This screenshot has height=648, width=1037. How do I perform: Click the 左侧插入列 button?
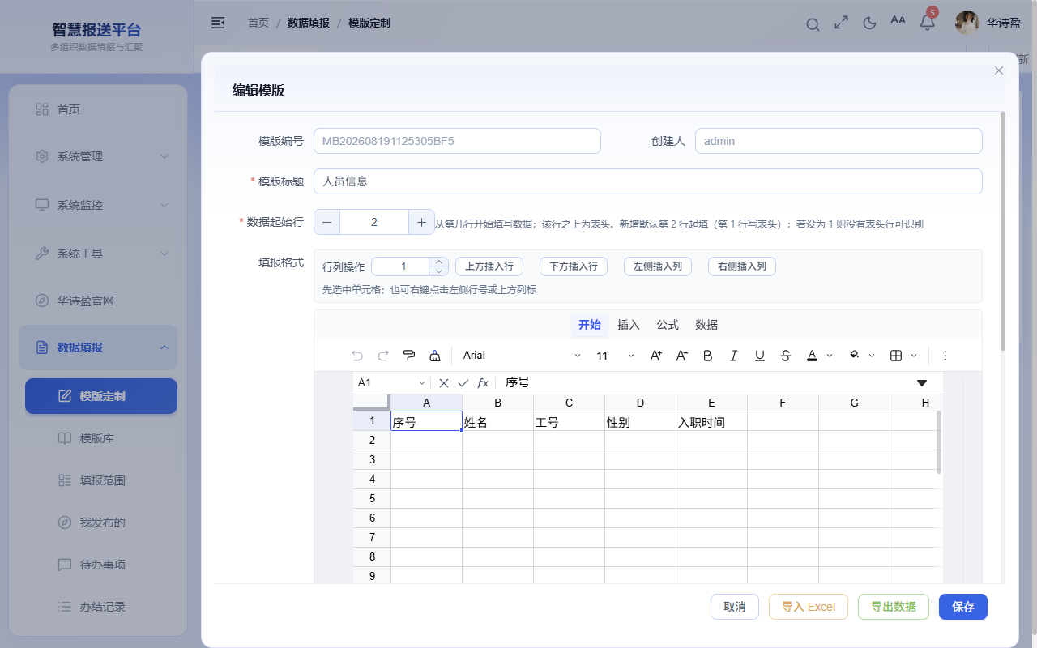[x=658, y=266]
